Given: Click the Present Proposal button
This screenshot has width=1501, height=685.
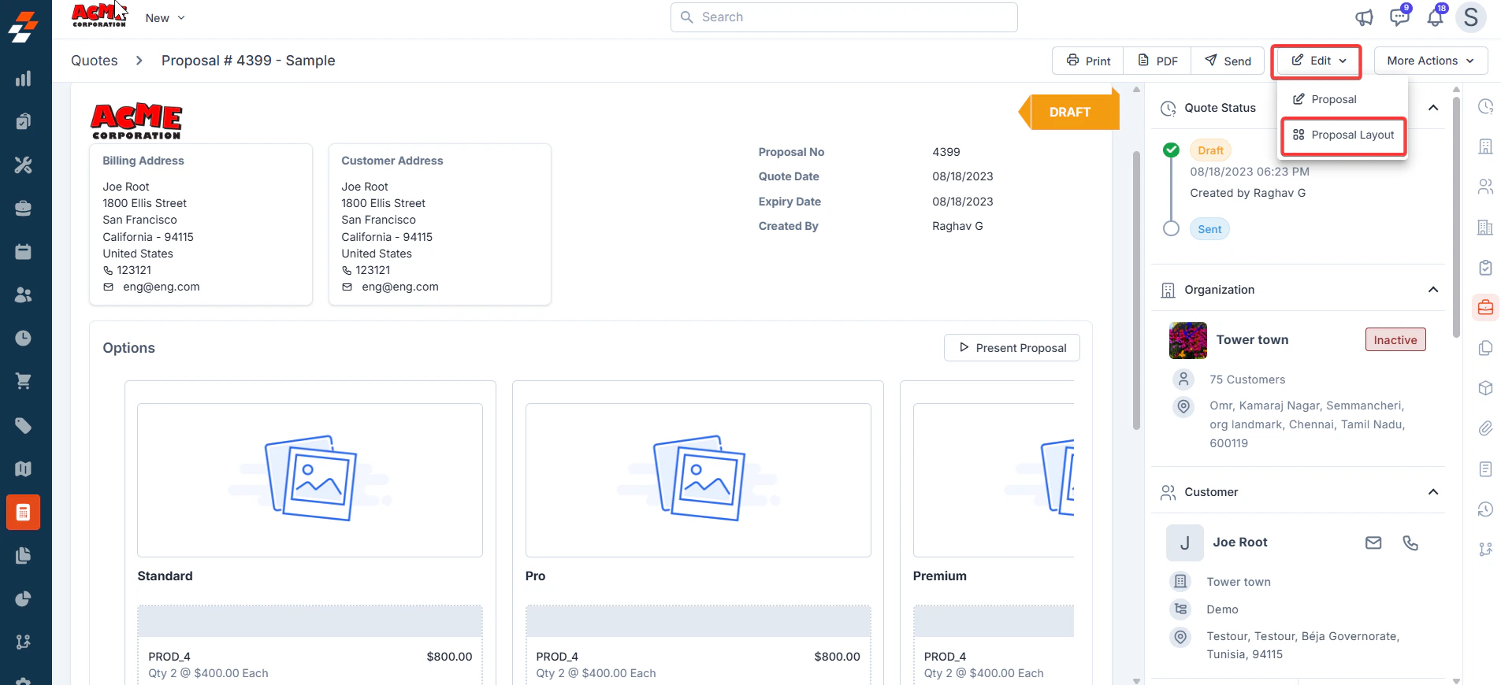Looking at the screenshot, I should click(x=1012, y=348).
